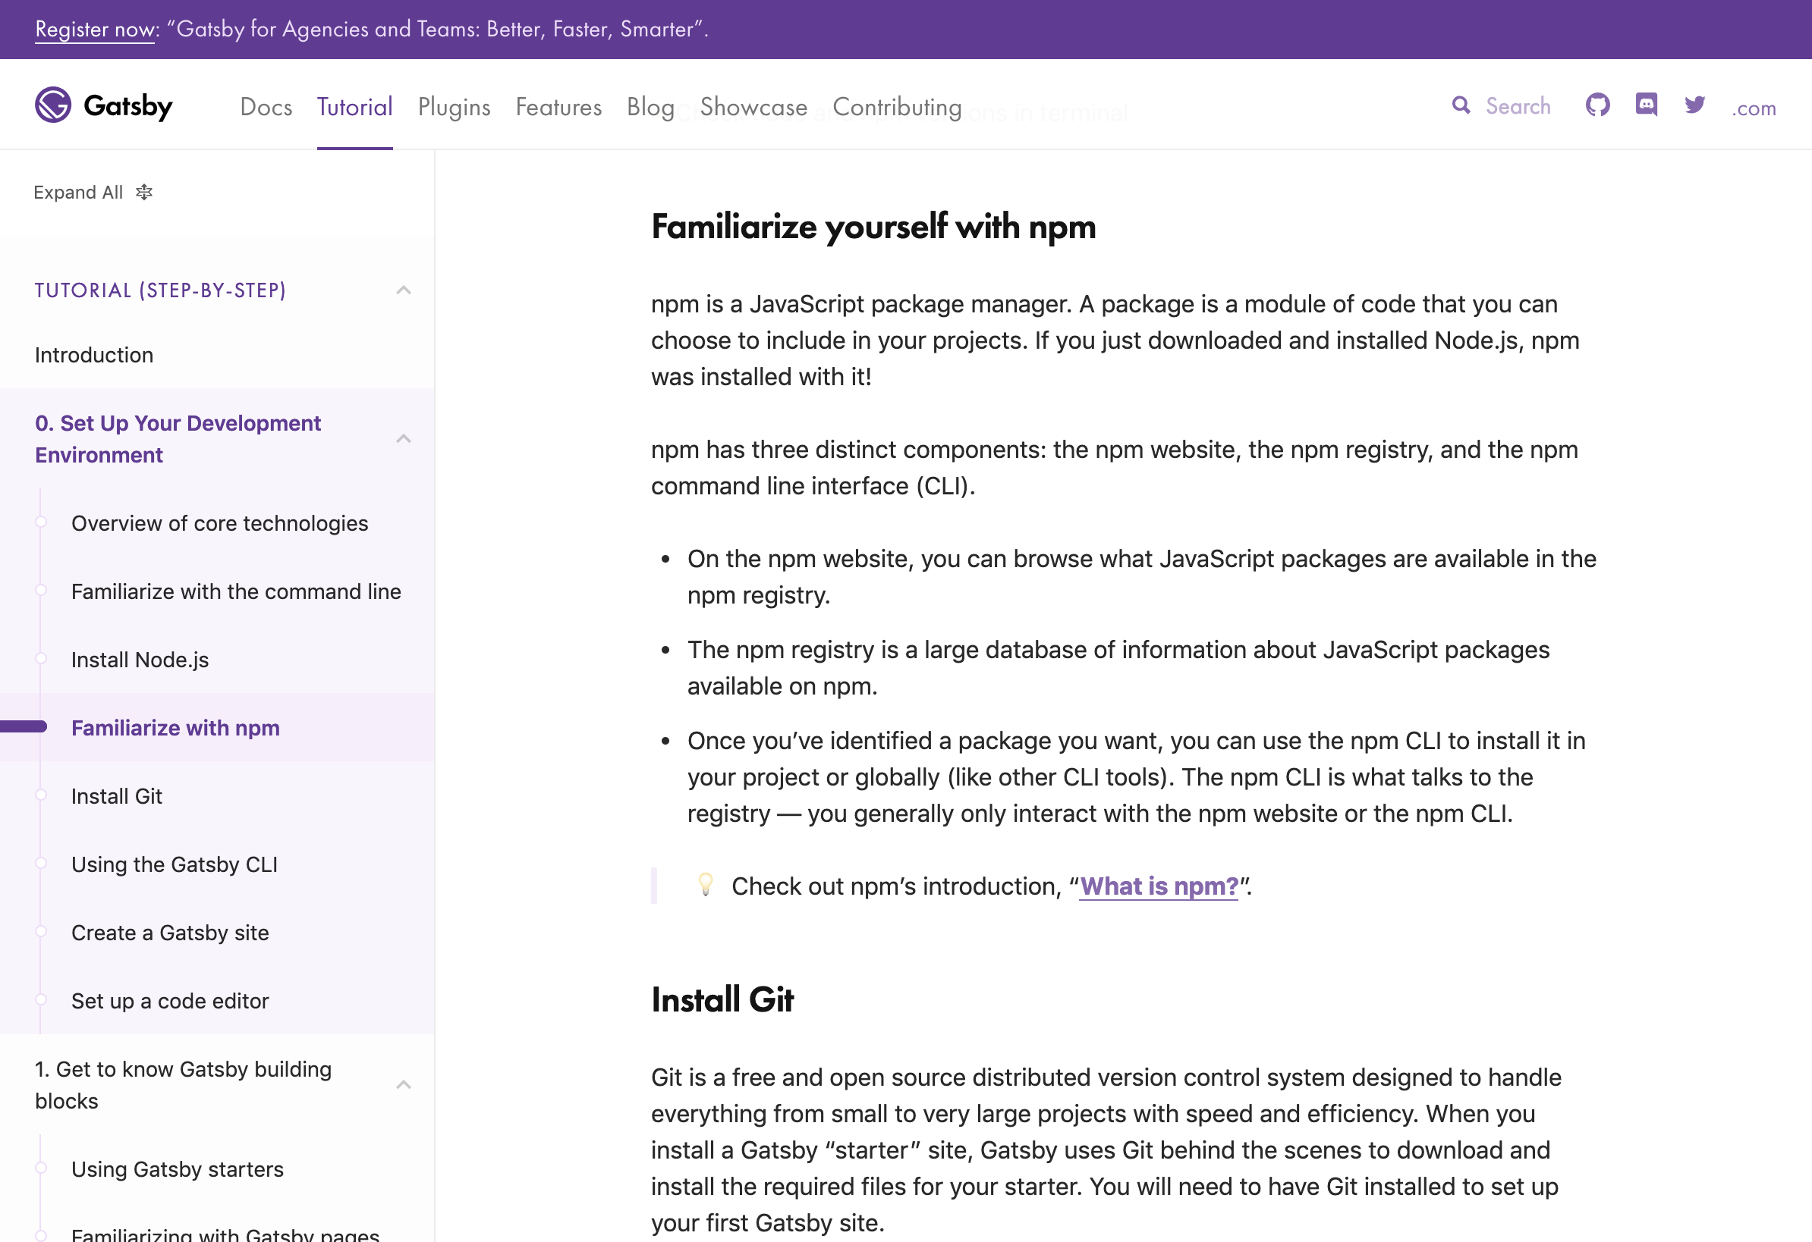
Task: Switch to the Docs tab
Action: click(266, 107)
